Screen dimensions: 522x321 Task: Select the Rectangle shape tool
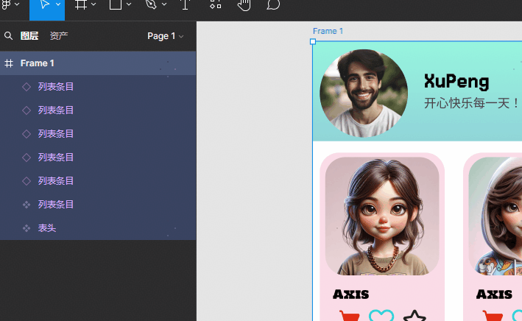pos(116,4)
